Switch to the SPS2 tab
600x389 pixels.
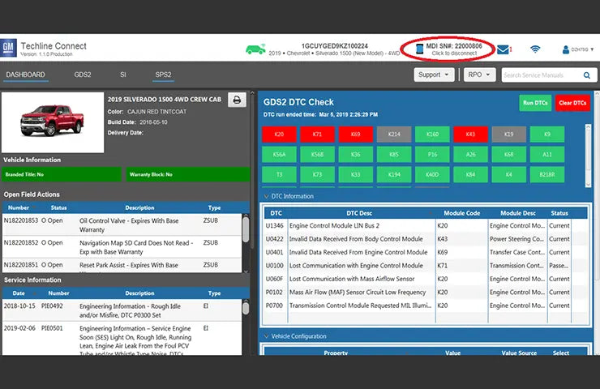(x=163, y=75)
